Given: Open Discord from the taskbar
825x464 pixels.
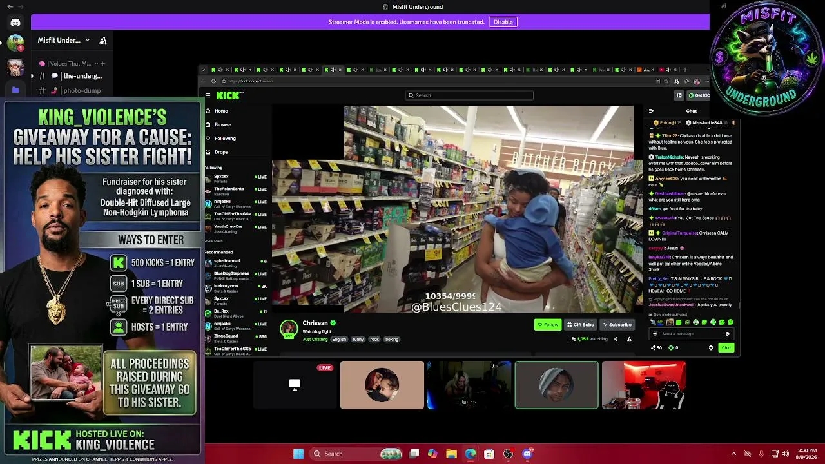Looking at the screenshot, I should click(527, 454).
